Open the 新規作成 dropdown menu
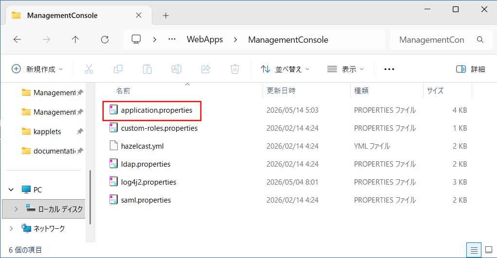Viewport: 497px width, 258px height. (37, 69)
